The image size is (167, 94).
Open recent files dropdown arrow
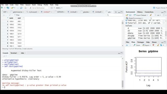click(x=15, y=8)
